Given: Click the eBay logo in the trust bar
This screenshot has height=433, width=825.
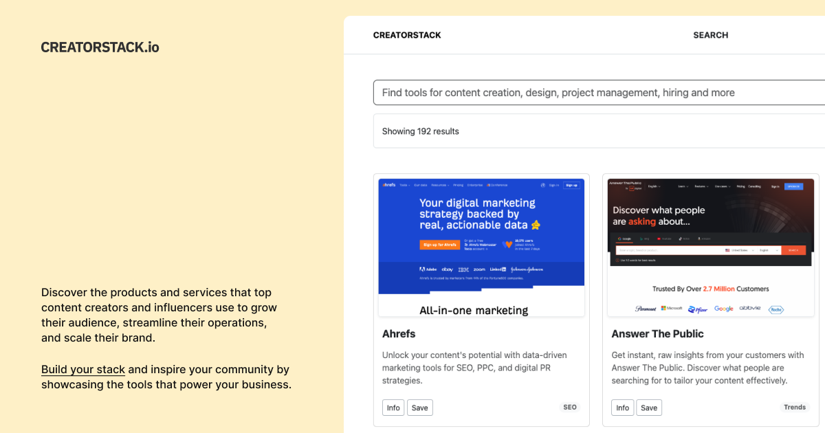Looking at the screenshot, I should 448,269.
